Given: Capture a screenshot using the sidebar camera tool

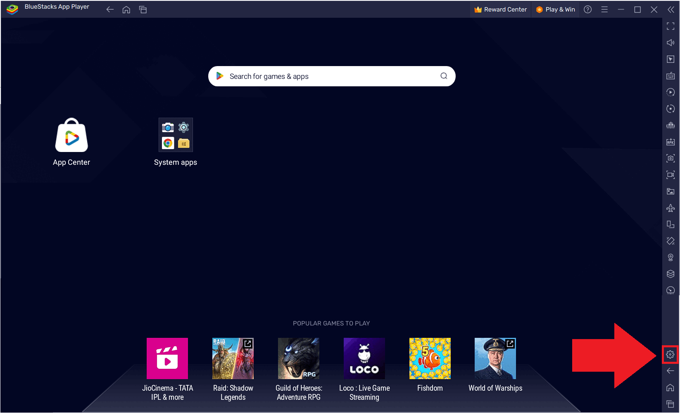Looking at the screenshot, I should tap(670, 158).
